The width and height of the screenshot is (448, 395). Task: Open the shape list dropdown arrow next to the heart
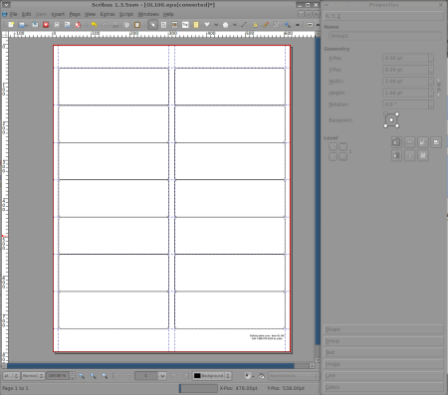216,25
